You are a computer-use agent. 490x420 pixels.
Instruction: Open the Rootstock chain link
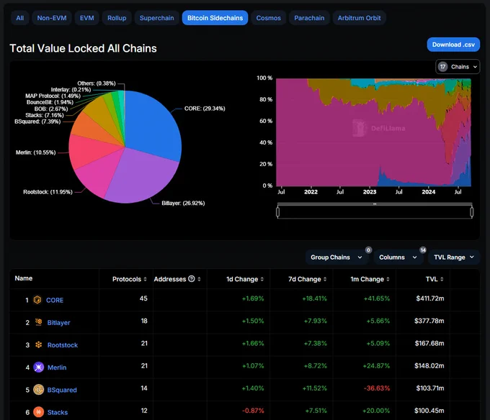(63, 345)
